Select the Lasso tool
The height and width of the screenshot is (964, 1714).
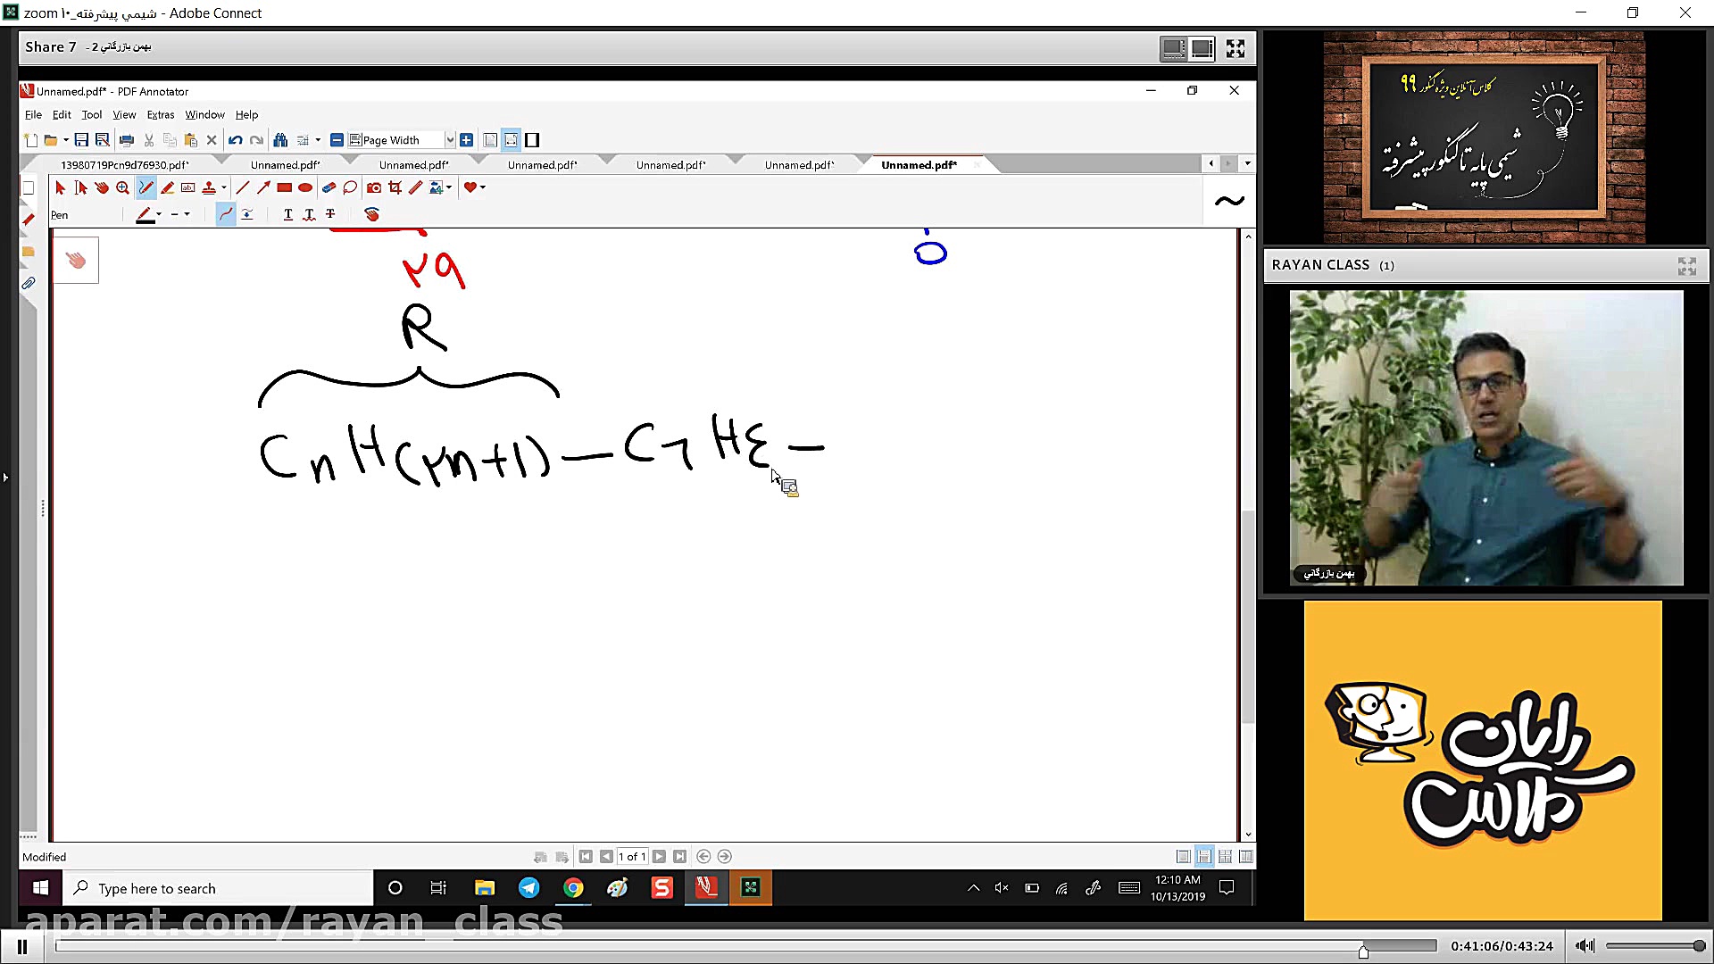coord(350,187)
